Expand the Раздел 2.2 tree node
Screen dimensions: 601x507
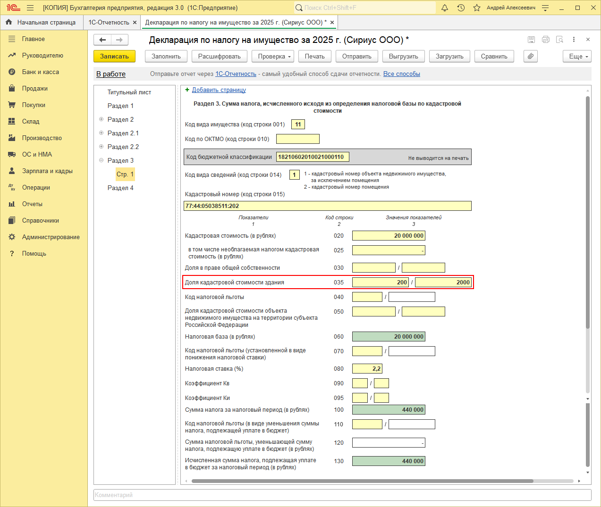[101, 147]
